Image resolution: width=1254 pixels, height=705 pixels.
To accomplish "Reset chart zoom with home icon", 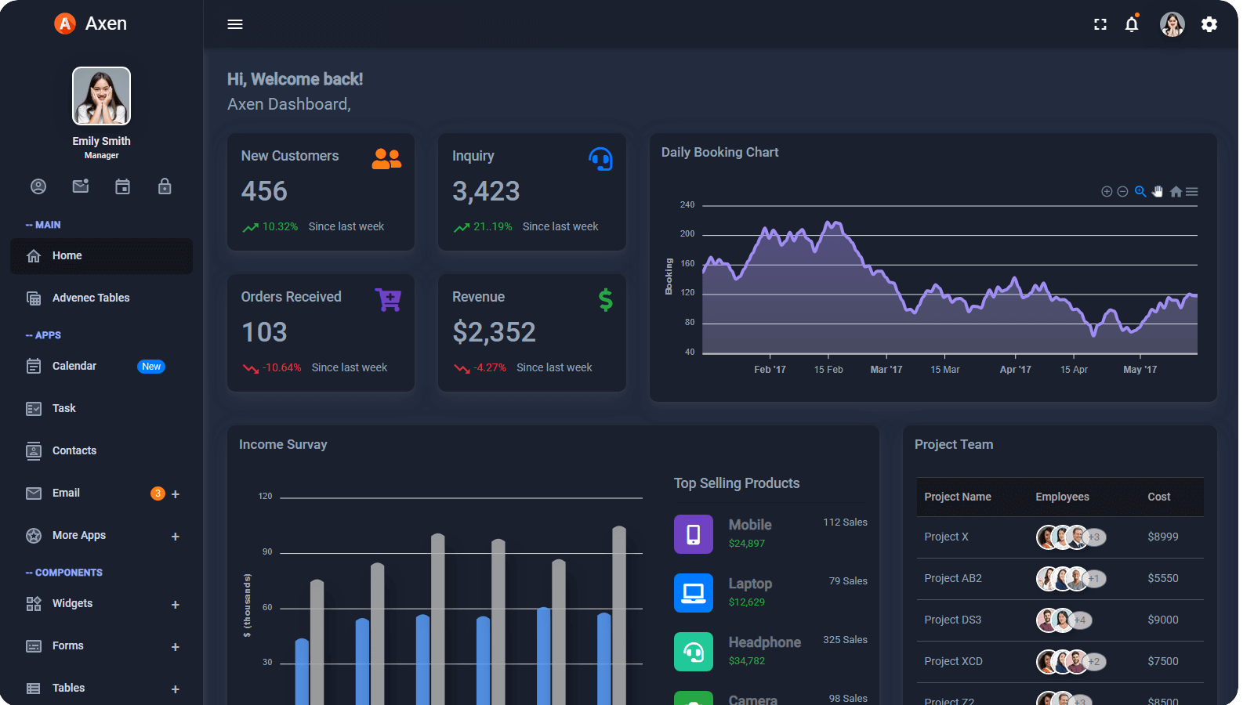I will [1176, 191].
